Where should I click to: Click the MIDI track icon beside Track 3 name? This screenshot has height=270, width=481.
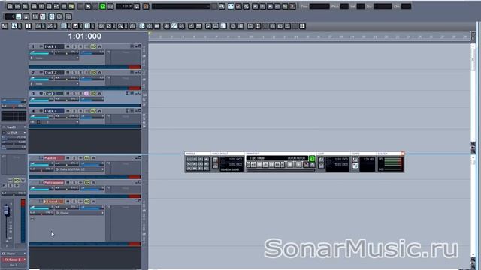coord(41,93)
